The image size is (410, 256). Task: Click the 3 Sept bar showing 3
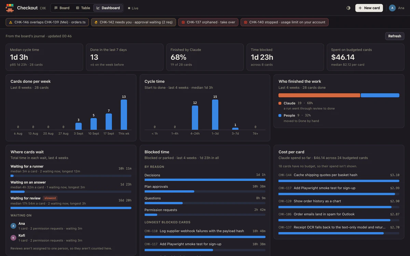(x=79, y=126)
